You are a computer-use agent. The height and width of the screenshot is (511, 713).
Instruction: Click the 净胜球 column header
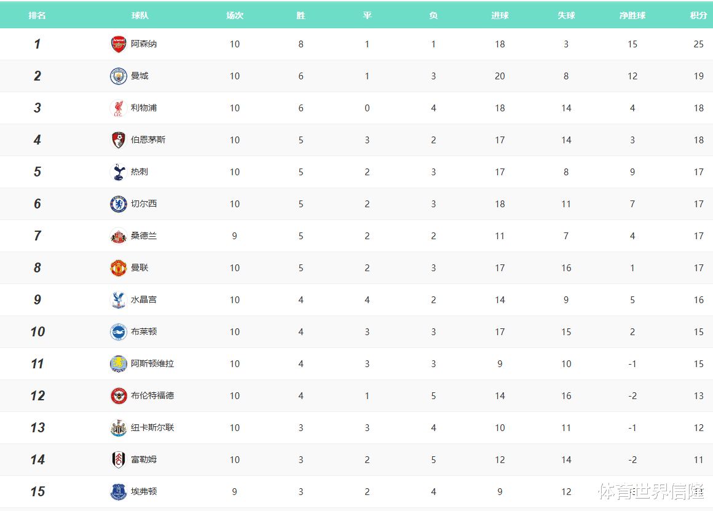632,15
